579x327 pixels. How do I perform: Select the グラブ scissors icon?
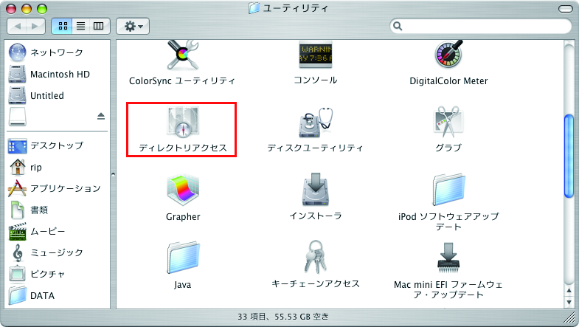pos(448,122)
